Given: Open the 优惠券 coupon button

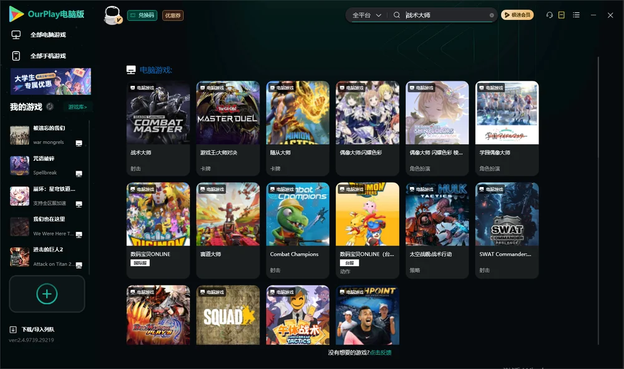Looking at the screenshot, I should tap(173, 15).
